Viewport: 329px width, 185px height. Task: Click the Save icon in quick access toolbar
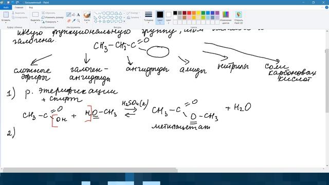tap(8, 2)
